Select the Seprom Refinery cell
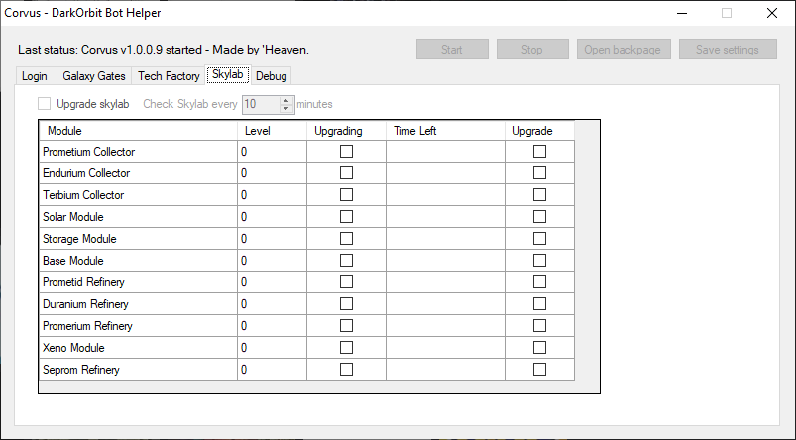Image resolution: width=796 pixels, height=440 pixels. (x=138, y=370)
